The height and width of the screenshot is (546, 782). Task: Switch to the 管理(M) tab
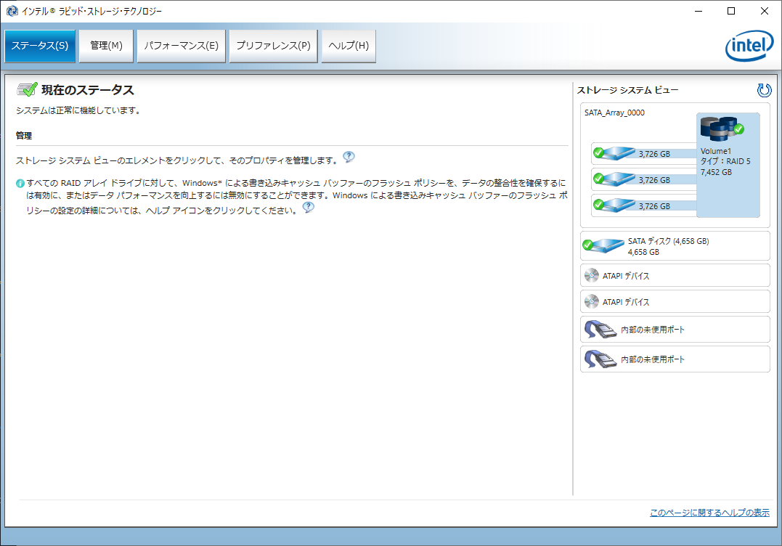click(106, 46)
